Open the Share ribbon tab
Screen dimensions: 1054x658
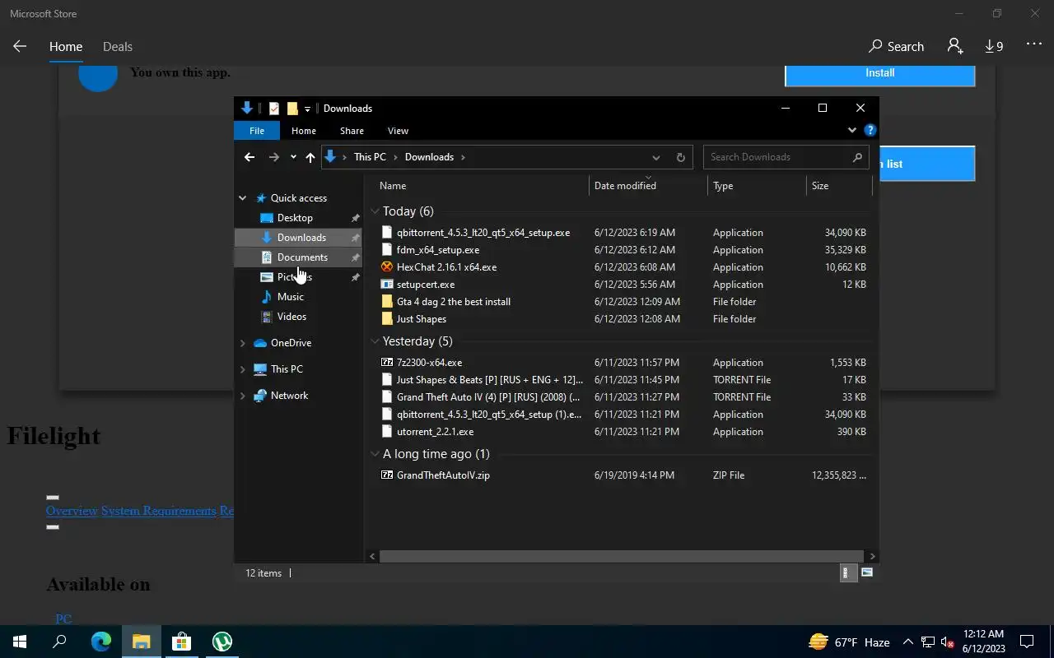(x=352, y=131)
